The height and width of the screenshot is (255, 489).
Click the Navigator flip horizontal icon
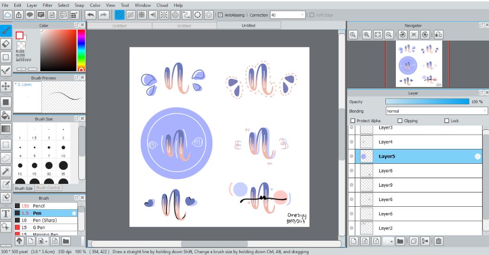coord(438,34)
